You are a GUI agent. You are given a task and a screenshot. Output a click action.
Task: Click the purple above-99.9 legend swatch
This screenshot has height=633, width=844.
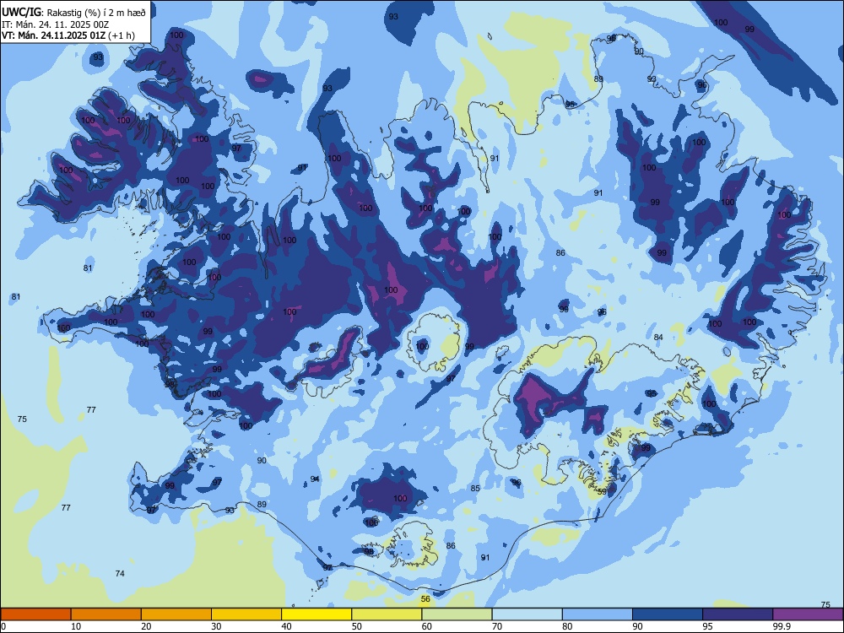(x=808, y=614)
